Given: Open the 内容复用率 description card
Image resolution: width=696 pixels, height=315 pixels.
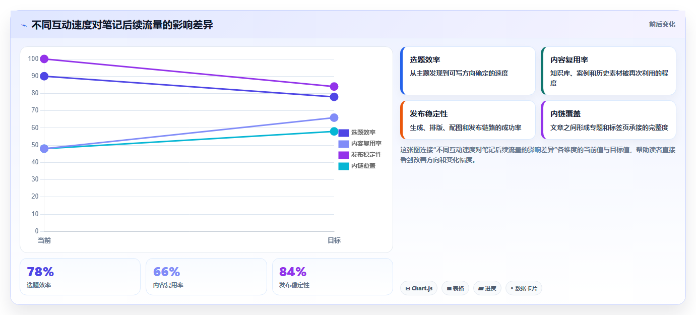Looking at the screenshot, I should (x=608, y=71).
